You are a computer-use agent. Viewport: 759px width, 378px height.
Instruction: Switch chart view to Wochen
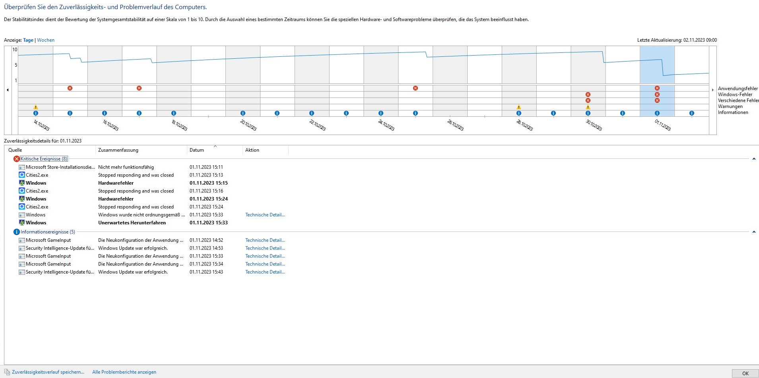tap(46, 40)
